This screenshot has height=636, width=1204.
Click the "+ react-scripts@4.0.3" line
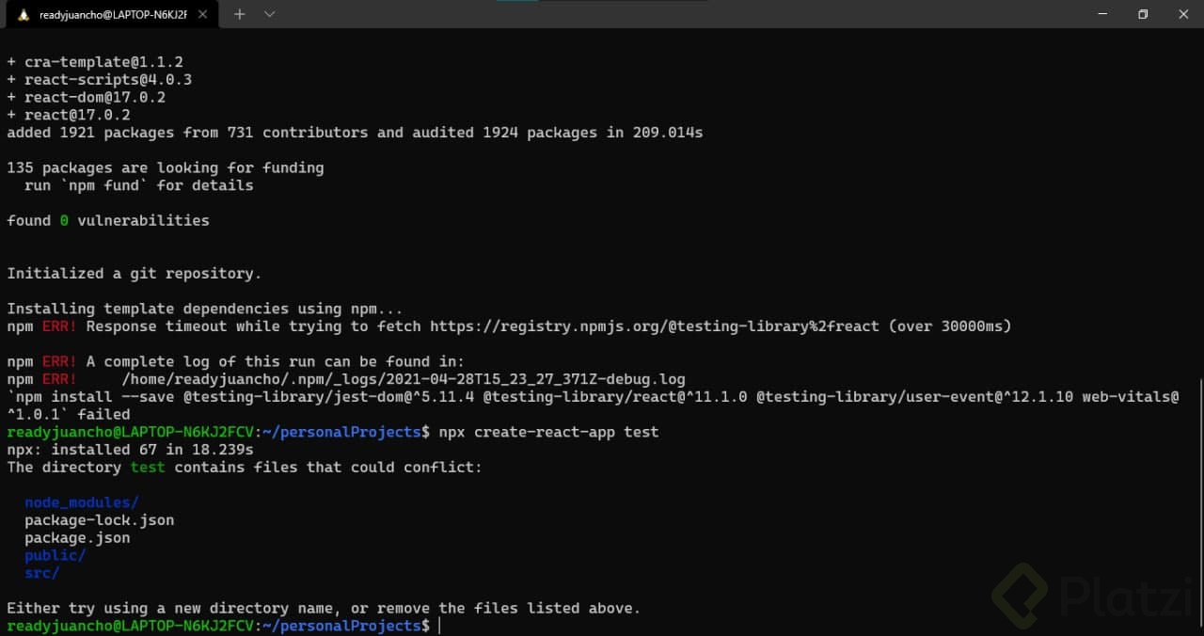point(100,80)
